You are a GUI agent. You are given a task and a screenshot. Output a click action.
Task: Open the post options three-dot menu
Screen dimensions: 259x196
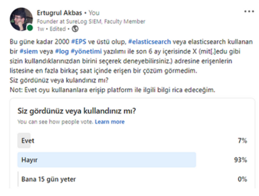[x=249, y=12]
